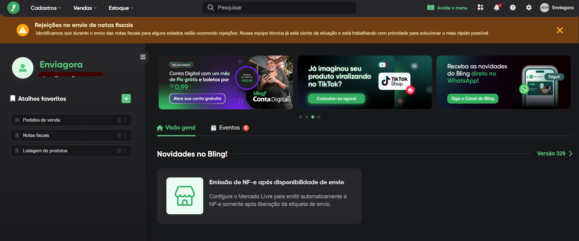The height and width of the screenshot is (241, 579).
Task: Open the TikTok Shop banner
Action: [x=365, y=82]
